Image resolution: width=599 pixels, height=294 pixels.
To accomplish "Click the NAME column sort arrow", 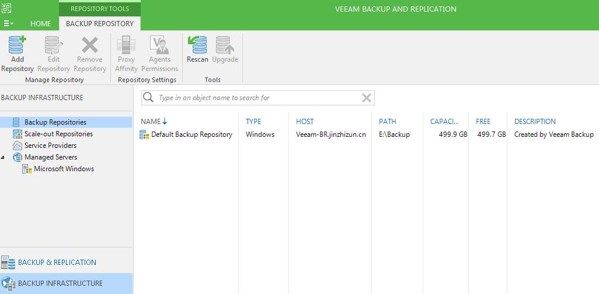I will click(x=165, y=122).
